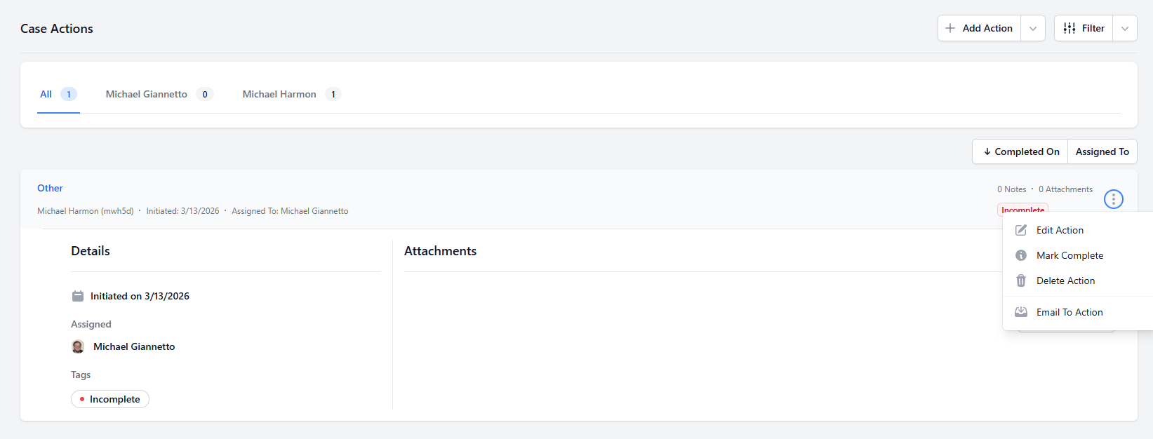Click the filter sliders icon
Screen dimensions: 1153x439
point(1069,28)
